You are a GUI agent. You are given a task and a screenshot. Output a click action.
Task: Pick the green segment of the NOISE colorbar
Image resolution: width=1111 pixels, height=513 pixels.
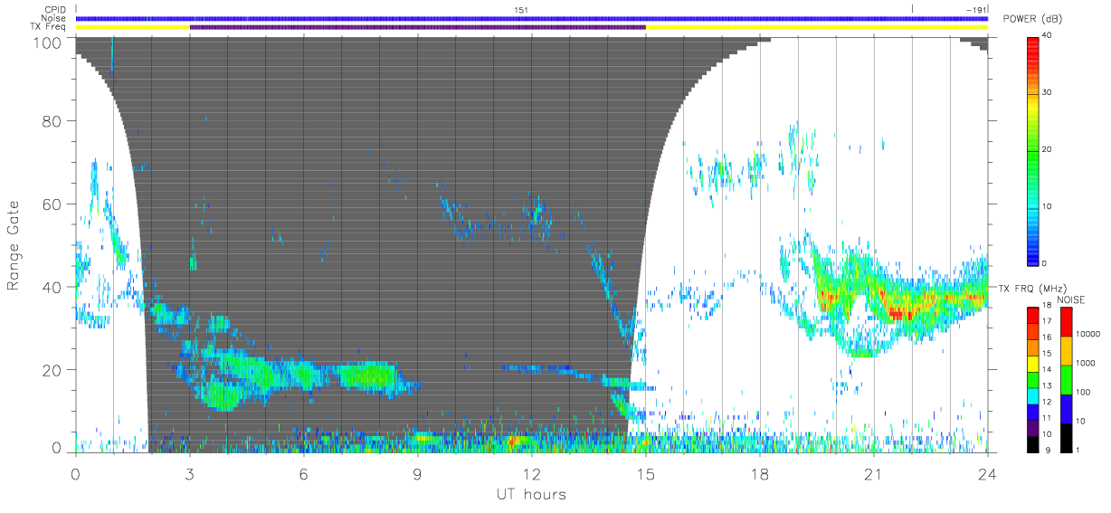click(1066, 380)
